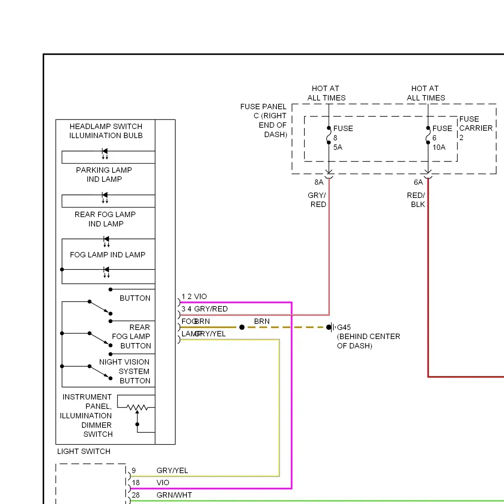Select the dashed BRN wire to G45

coord(286,327)
